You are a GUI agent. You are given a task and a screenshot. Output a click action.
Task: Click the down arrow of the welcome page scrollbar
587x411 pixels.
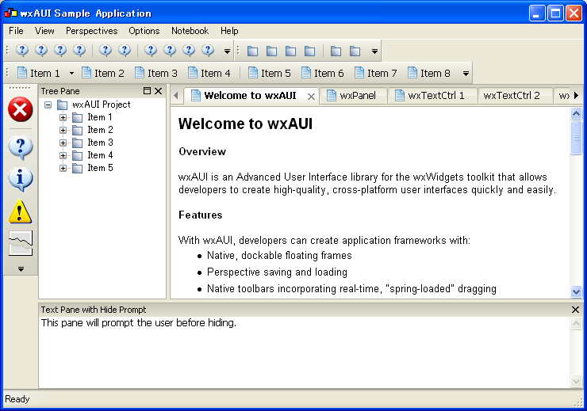coord(576,291)
